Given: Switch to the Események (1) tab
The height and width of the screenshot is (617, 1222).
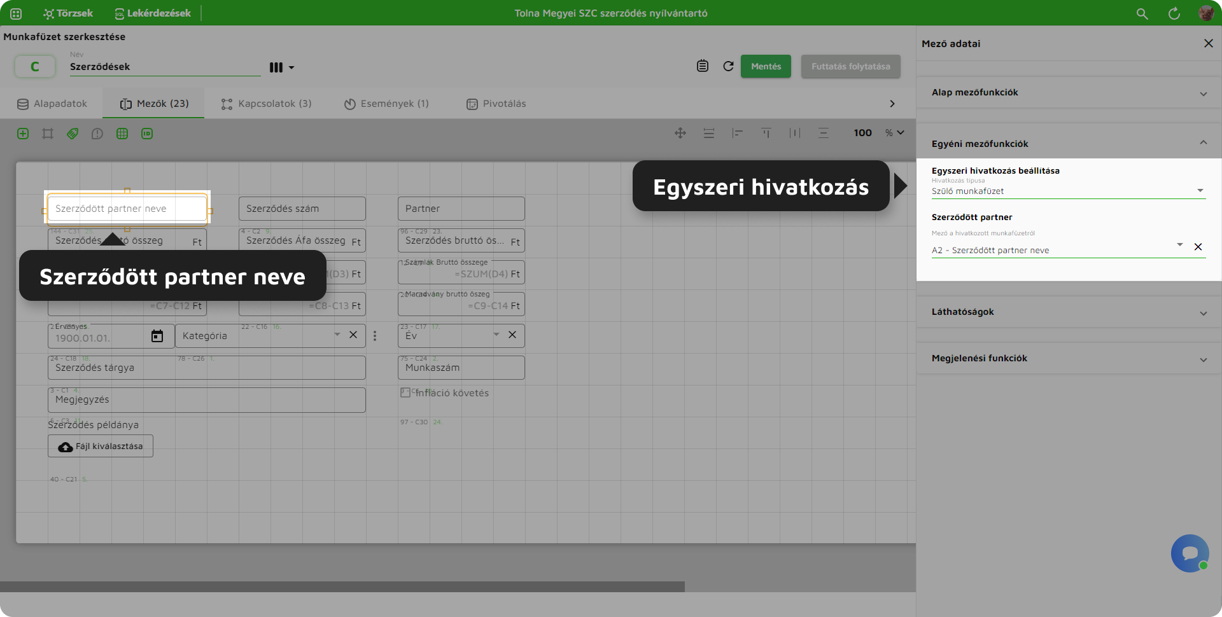Looking at the screenshot, I should (x=386, y=104).
